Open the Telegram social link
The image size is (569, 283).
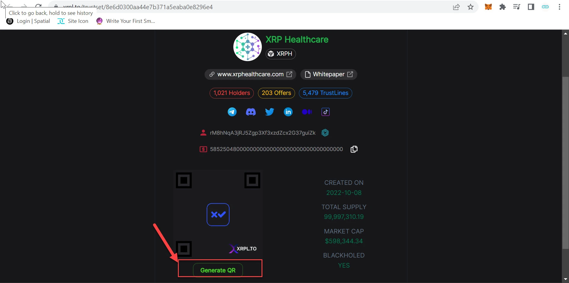[x=232, y=112]
